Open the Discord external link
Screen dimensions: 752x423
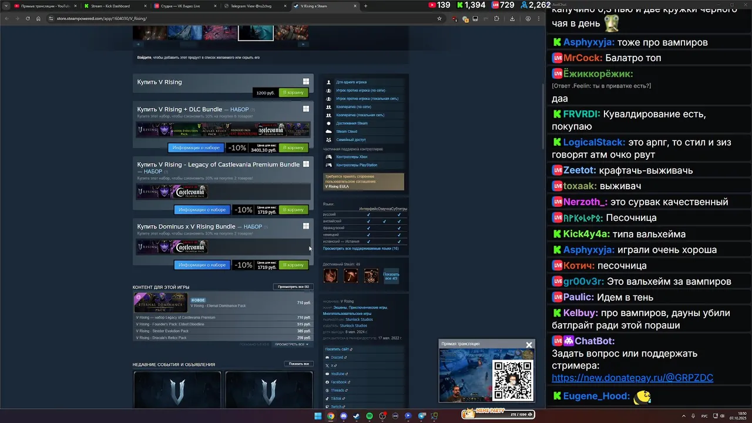(337, 357)
